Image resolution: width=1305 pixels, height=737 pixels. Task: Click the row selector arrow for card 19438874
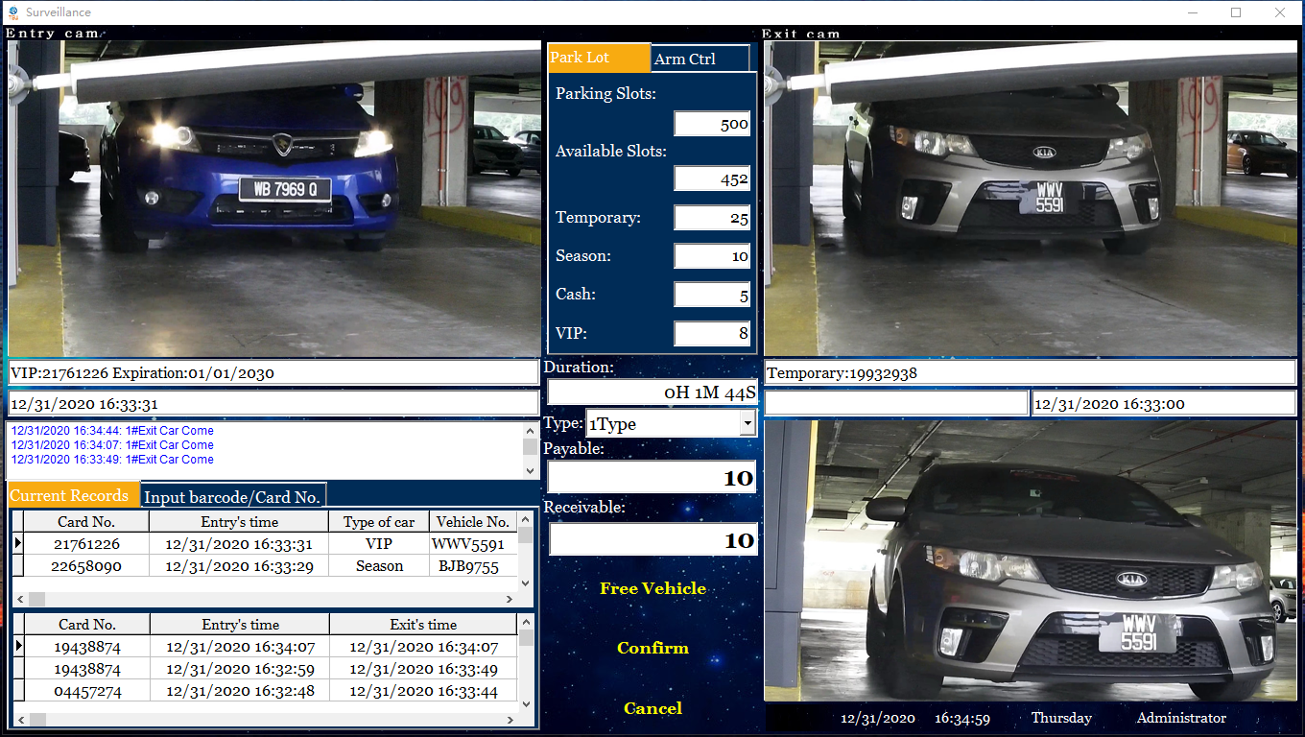tap(17, 647)
